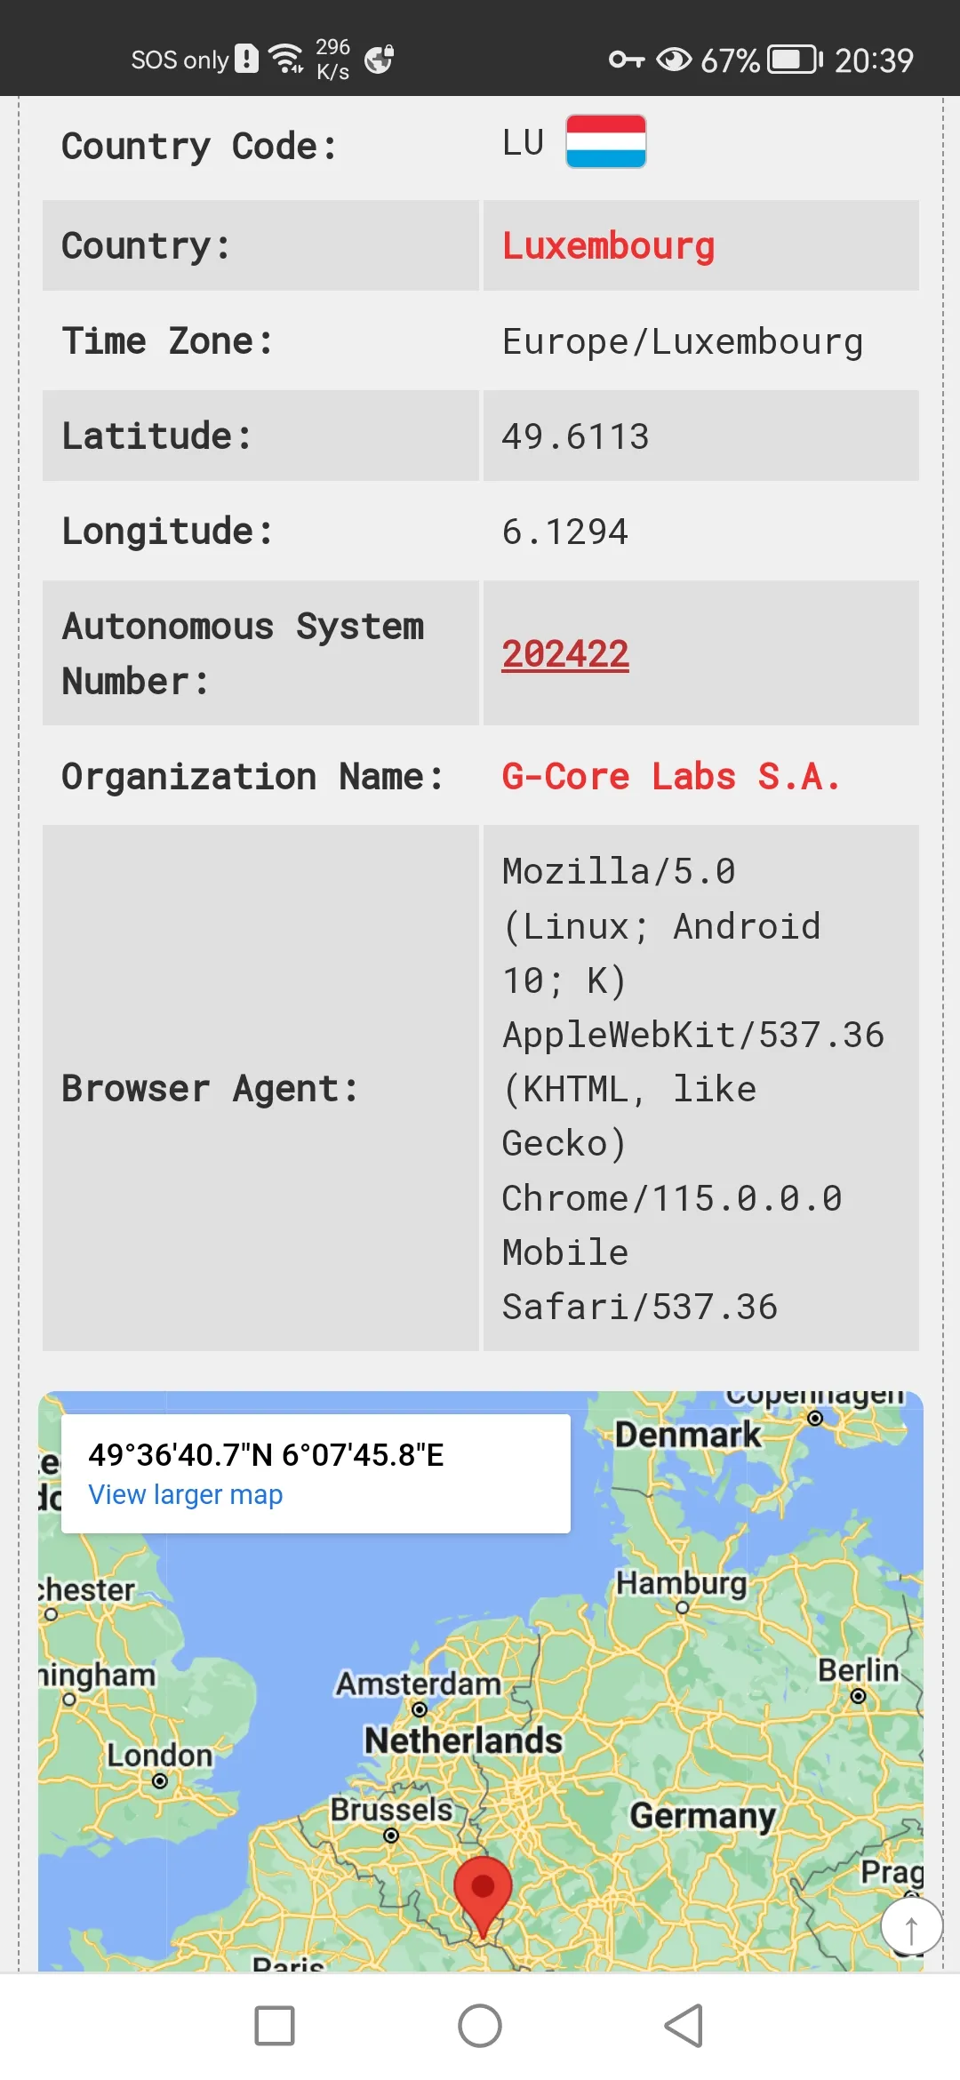The height and width of the screenshot is (2080, 960).
Task: Tap the London label on the map
Action: coord(160,1756)
